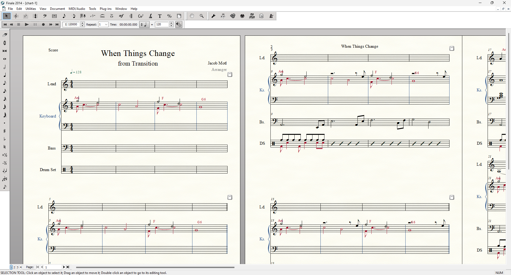Choose the Key Signature tool
The width and height of the screenshot is (511, 275).
(26, 16)
